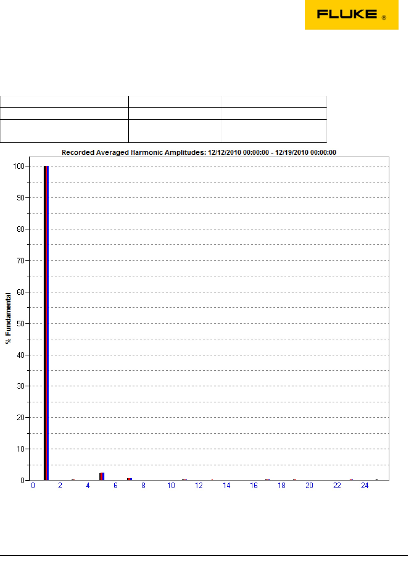Click x-axis harmonic label 18
This screenshot has width=408, height=570.
(x=281, y=486)
